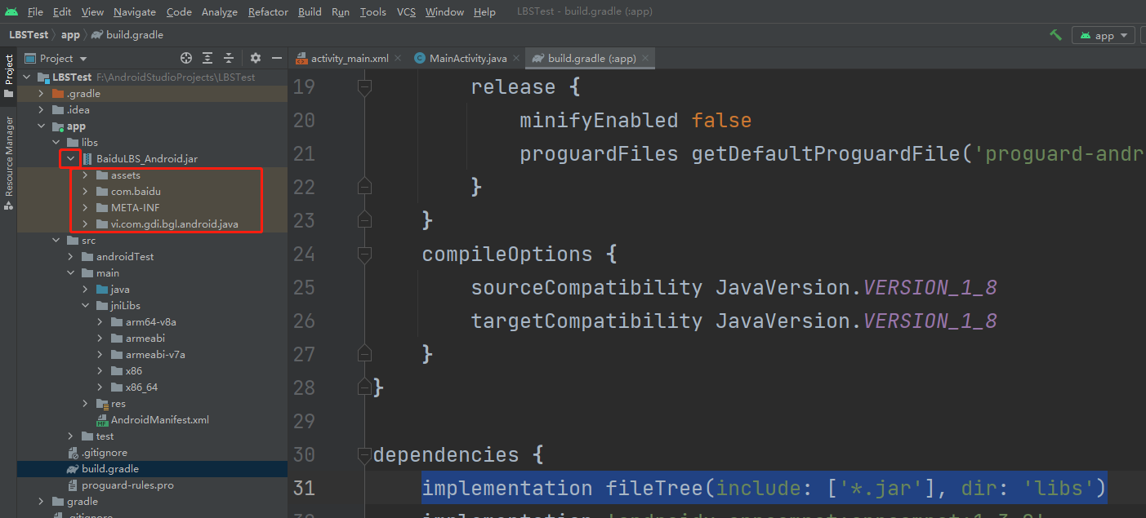Viewport: 1146px width, 518px height.
Task: Expand the .gradle folder chevron
Action: 41,93
